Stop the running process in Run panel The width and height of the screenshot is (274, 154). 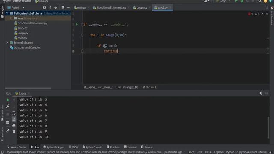coord(8,114)
